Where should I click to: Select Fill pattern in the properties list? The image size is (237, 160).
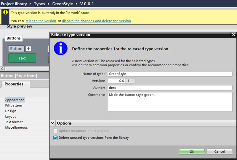point(14,105)
